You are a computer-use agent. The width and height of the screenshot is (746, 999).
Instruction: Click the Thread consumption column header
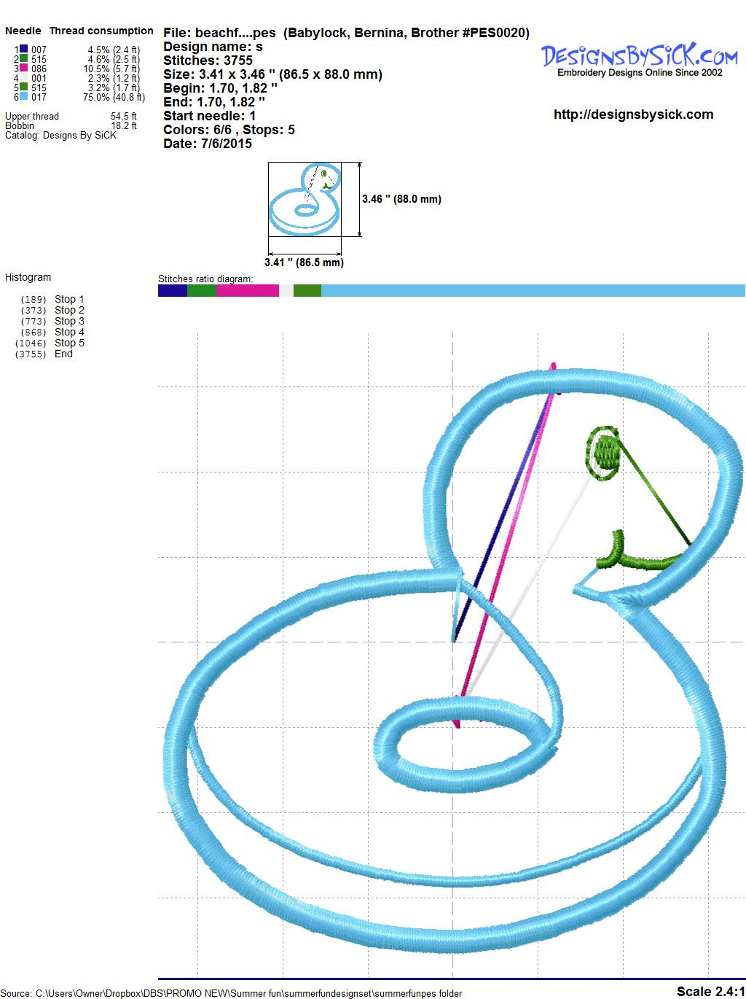point(101,31)
